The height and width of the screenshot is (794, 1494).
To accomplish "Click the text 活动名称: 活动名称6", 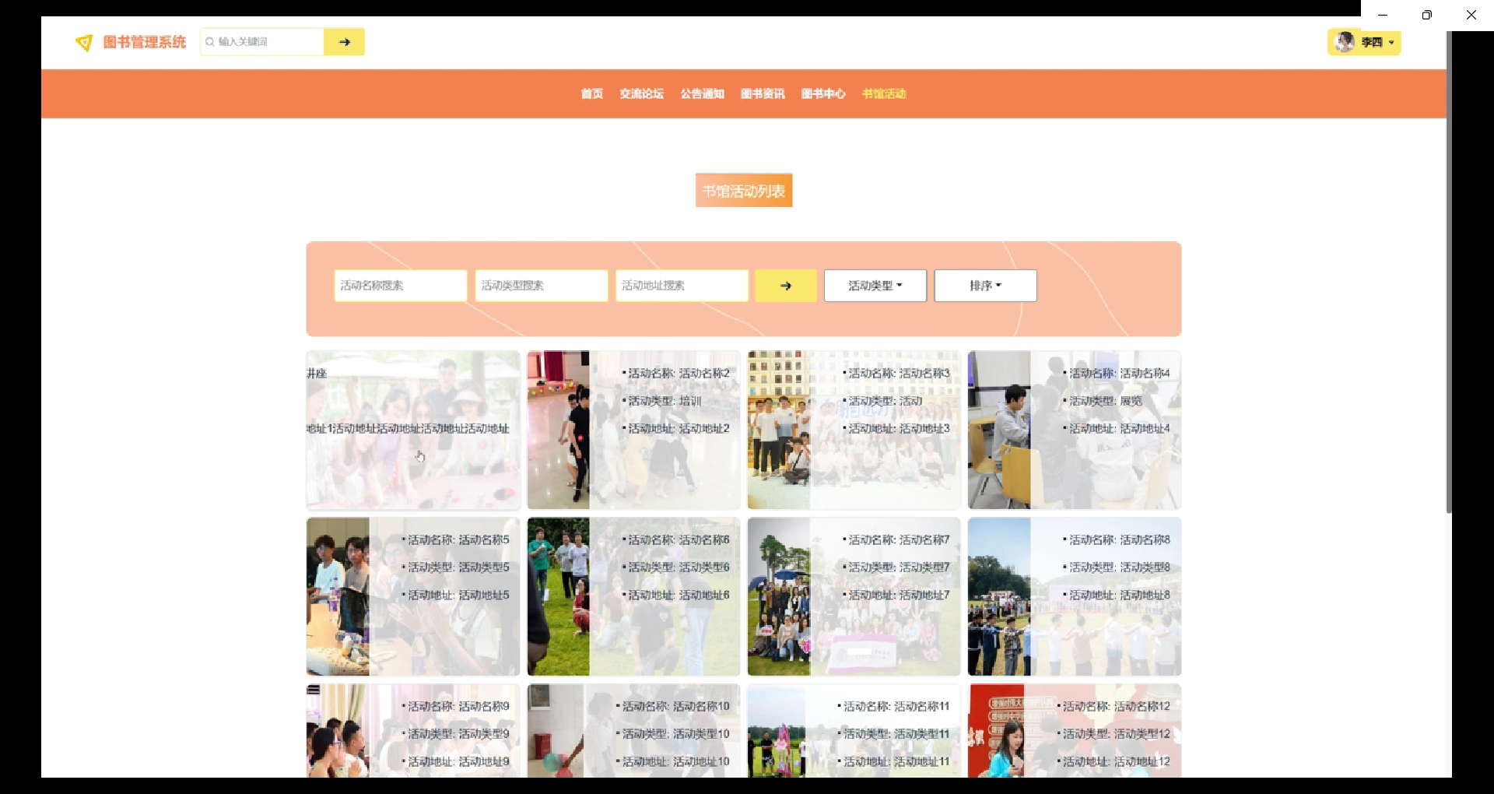I will click(679, 540).
